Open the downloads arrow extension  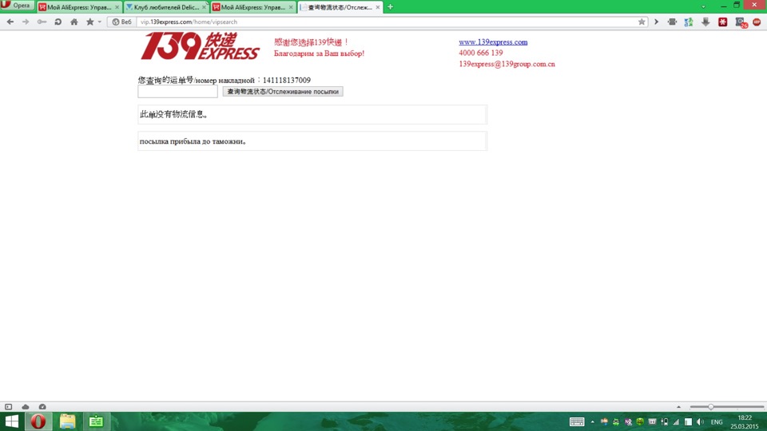click(x=705, y=22)
